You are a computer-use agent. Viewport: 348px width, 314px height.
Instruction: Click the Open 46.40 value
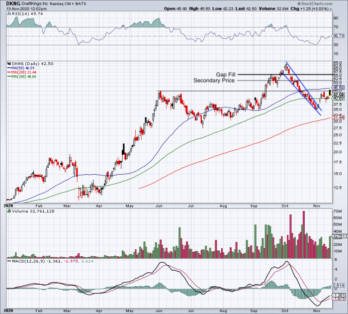point(176,8)
